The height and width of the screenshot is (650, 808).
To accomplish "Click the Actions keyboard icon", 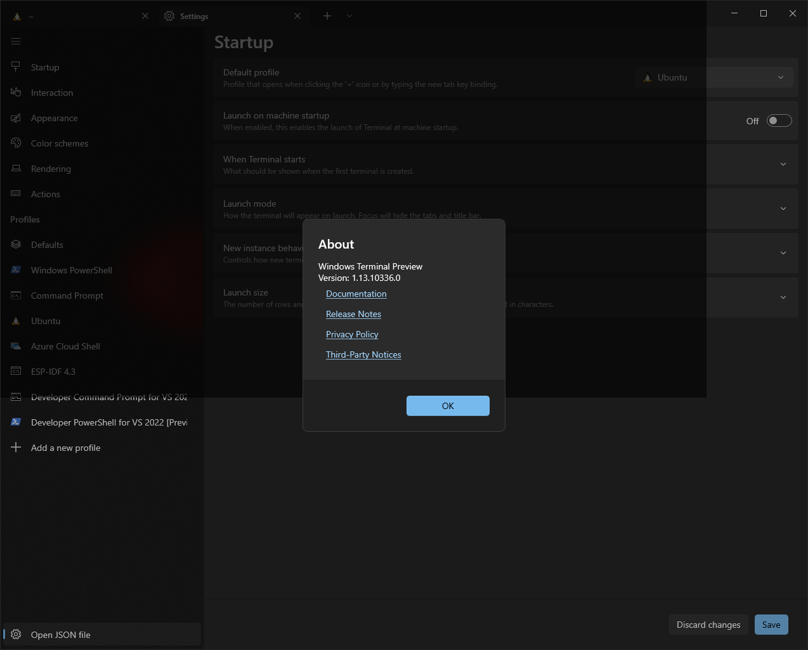I will coord(16,193).
